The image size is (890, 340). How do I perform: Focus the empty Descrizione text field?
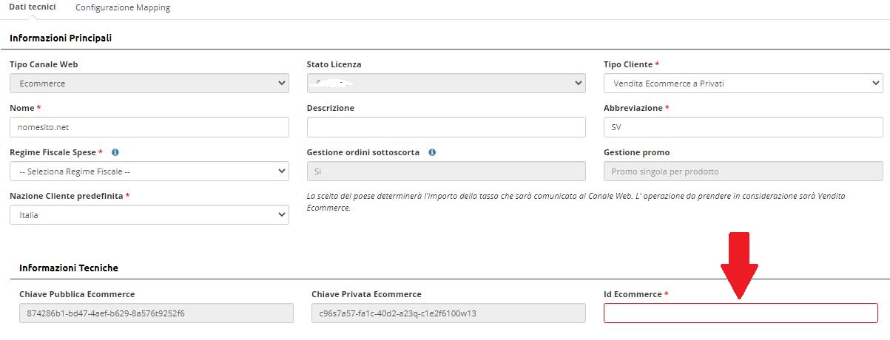[x=445, y=127]
